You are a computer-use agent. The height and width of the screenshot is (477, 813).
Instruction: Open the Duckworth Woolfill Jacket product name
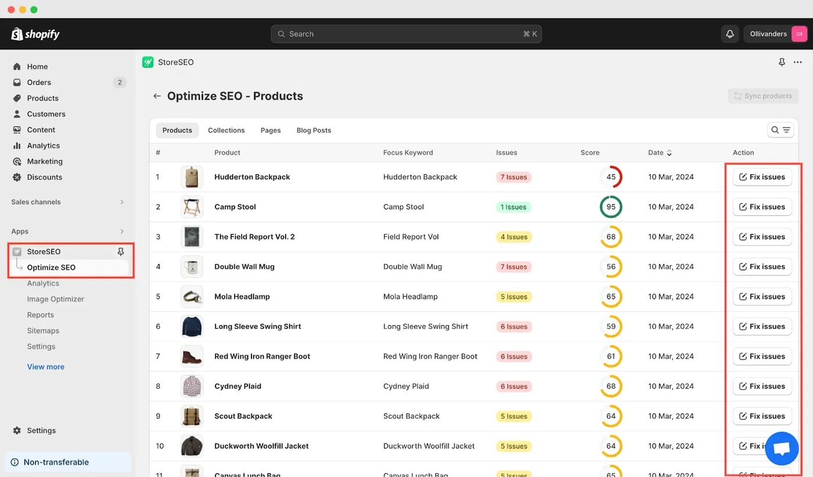click(x=261, y=446)
